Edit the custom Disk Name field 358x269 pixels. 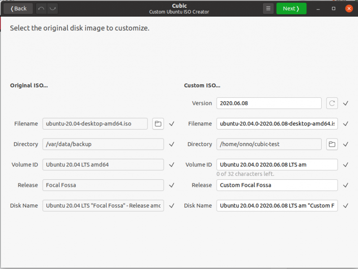coord(277,206)
